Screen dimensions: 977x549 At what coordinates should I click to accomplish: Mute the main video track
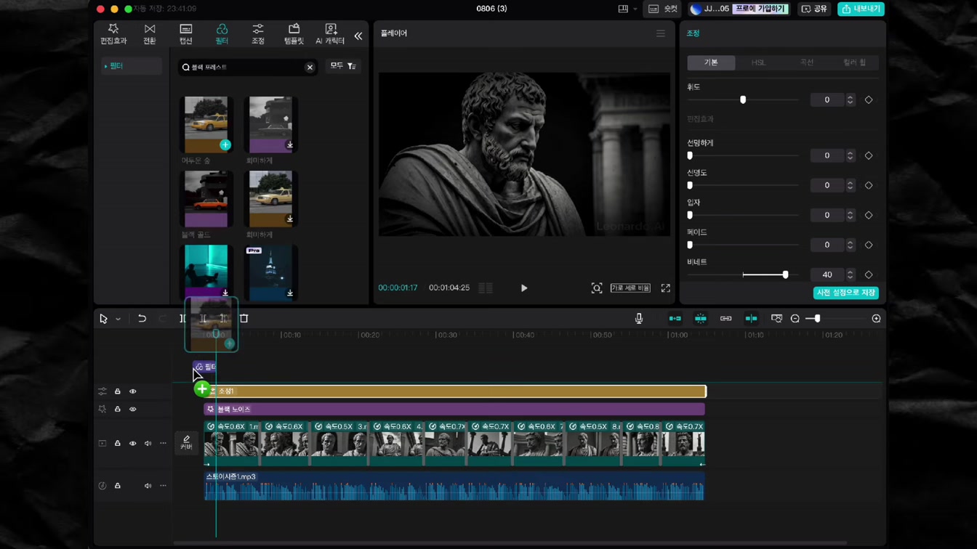tap(148, 444)
